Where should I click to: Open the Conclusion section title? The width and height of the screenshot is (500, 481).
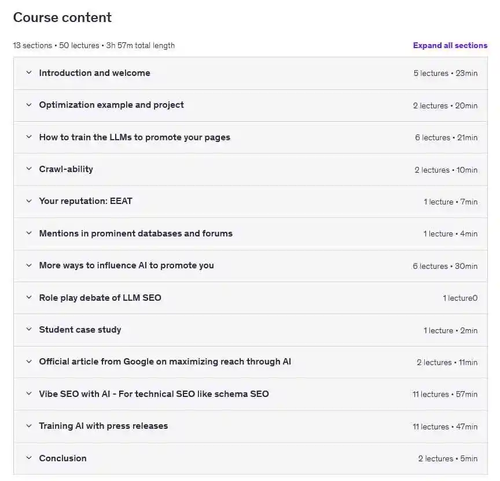coord(63,458)
